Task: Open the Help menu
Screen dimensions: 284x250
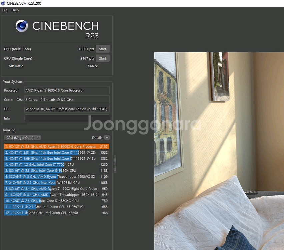Action: [x=15, y=10]
